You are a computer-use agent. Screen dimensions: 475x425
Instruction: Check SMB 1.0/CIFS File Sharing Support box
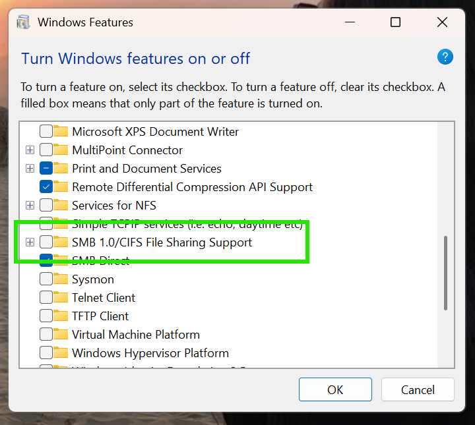(46, 242)
